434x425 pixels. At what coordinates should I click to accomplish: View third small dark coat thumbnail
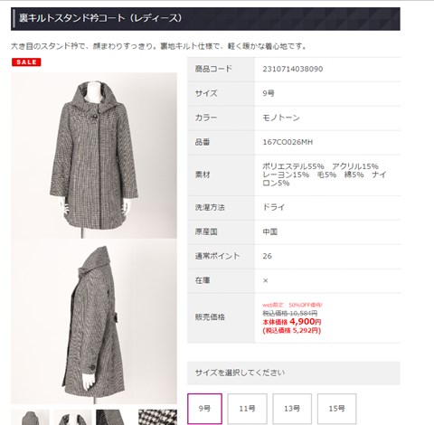[115, 417]
